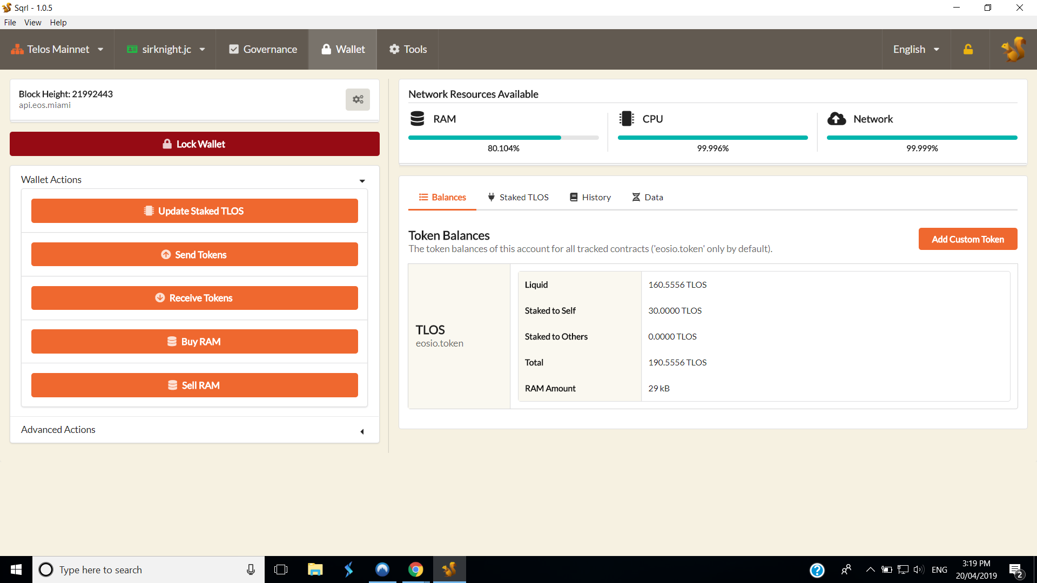Switch to the Staked TLOS tab
1037x583 pixels.
(x=518, y=197)
